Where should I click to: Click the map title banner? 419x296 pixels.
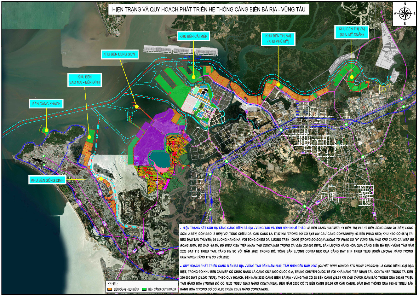click(x=209, y=9)
